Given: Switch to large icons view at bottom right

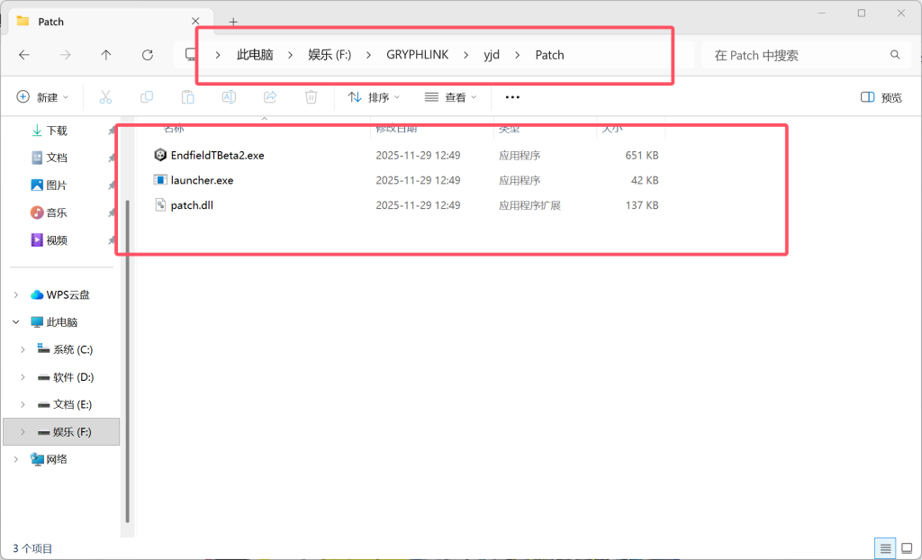Looking at the screenshot, I should [x=908, y=547].
